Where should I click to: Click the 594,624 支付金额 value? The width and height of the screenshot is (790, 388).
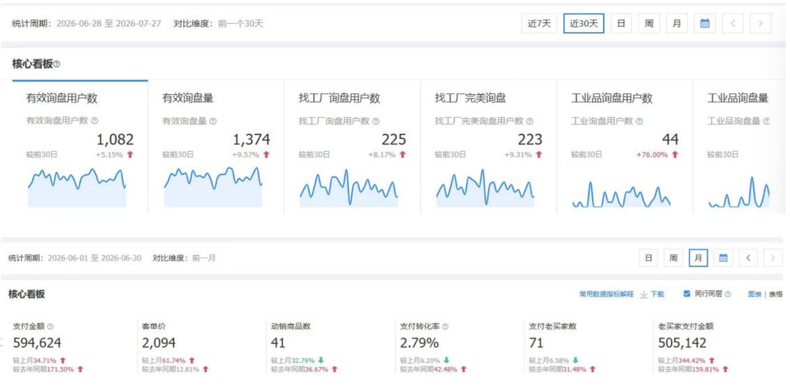[37, 343]
